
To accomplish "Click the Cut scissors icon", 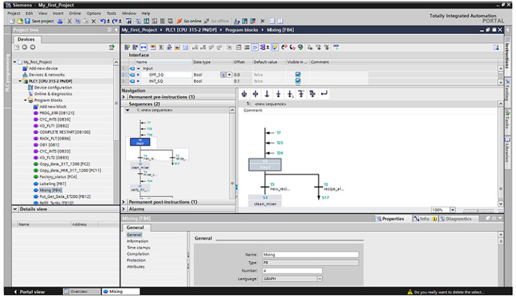I will click(69, 21).
